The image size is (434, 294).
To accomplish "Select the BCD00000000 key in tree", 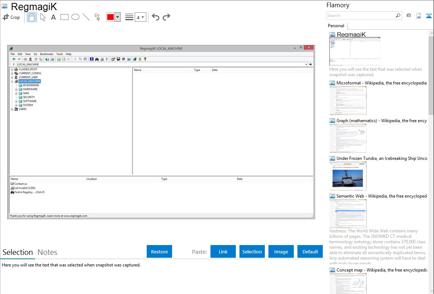I will coord(31,85).
